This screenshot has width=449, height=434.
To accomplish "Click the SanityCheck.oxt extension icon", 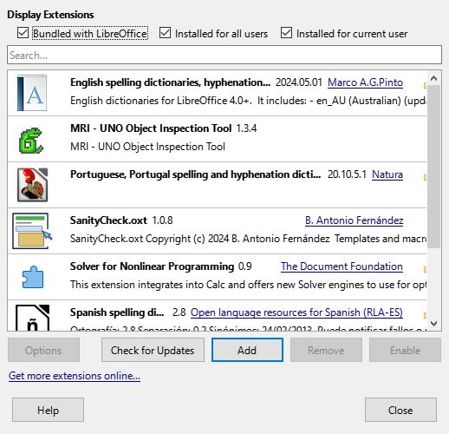I will 32,231.
